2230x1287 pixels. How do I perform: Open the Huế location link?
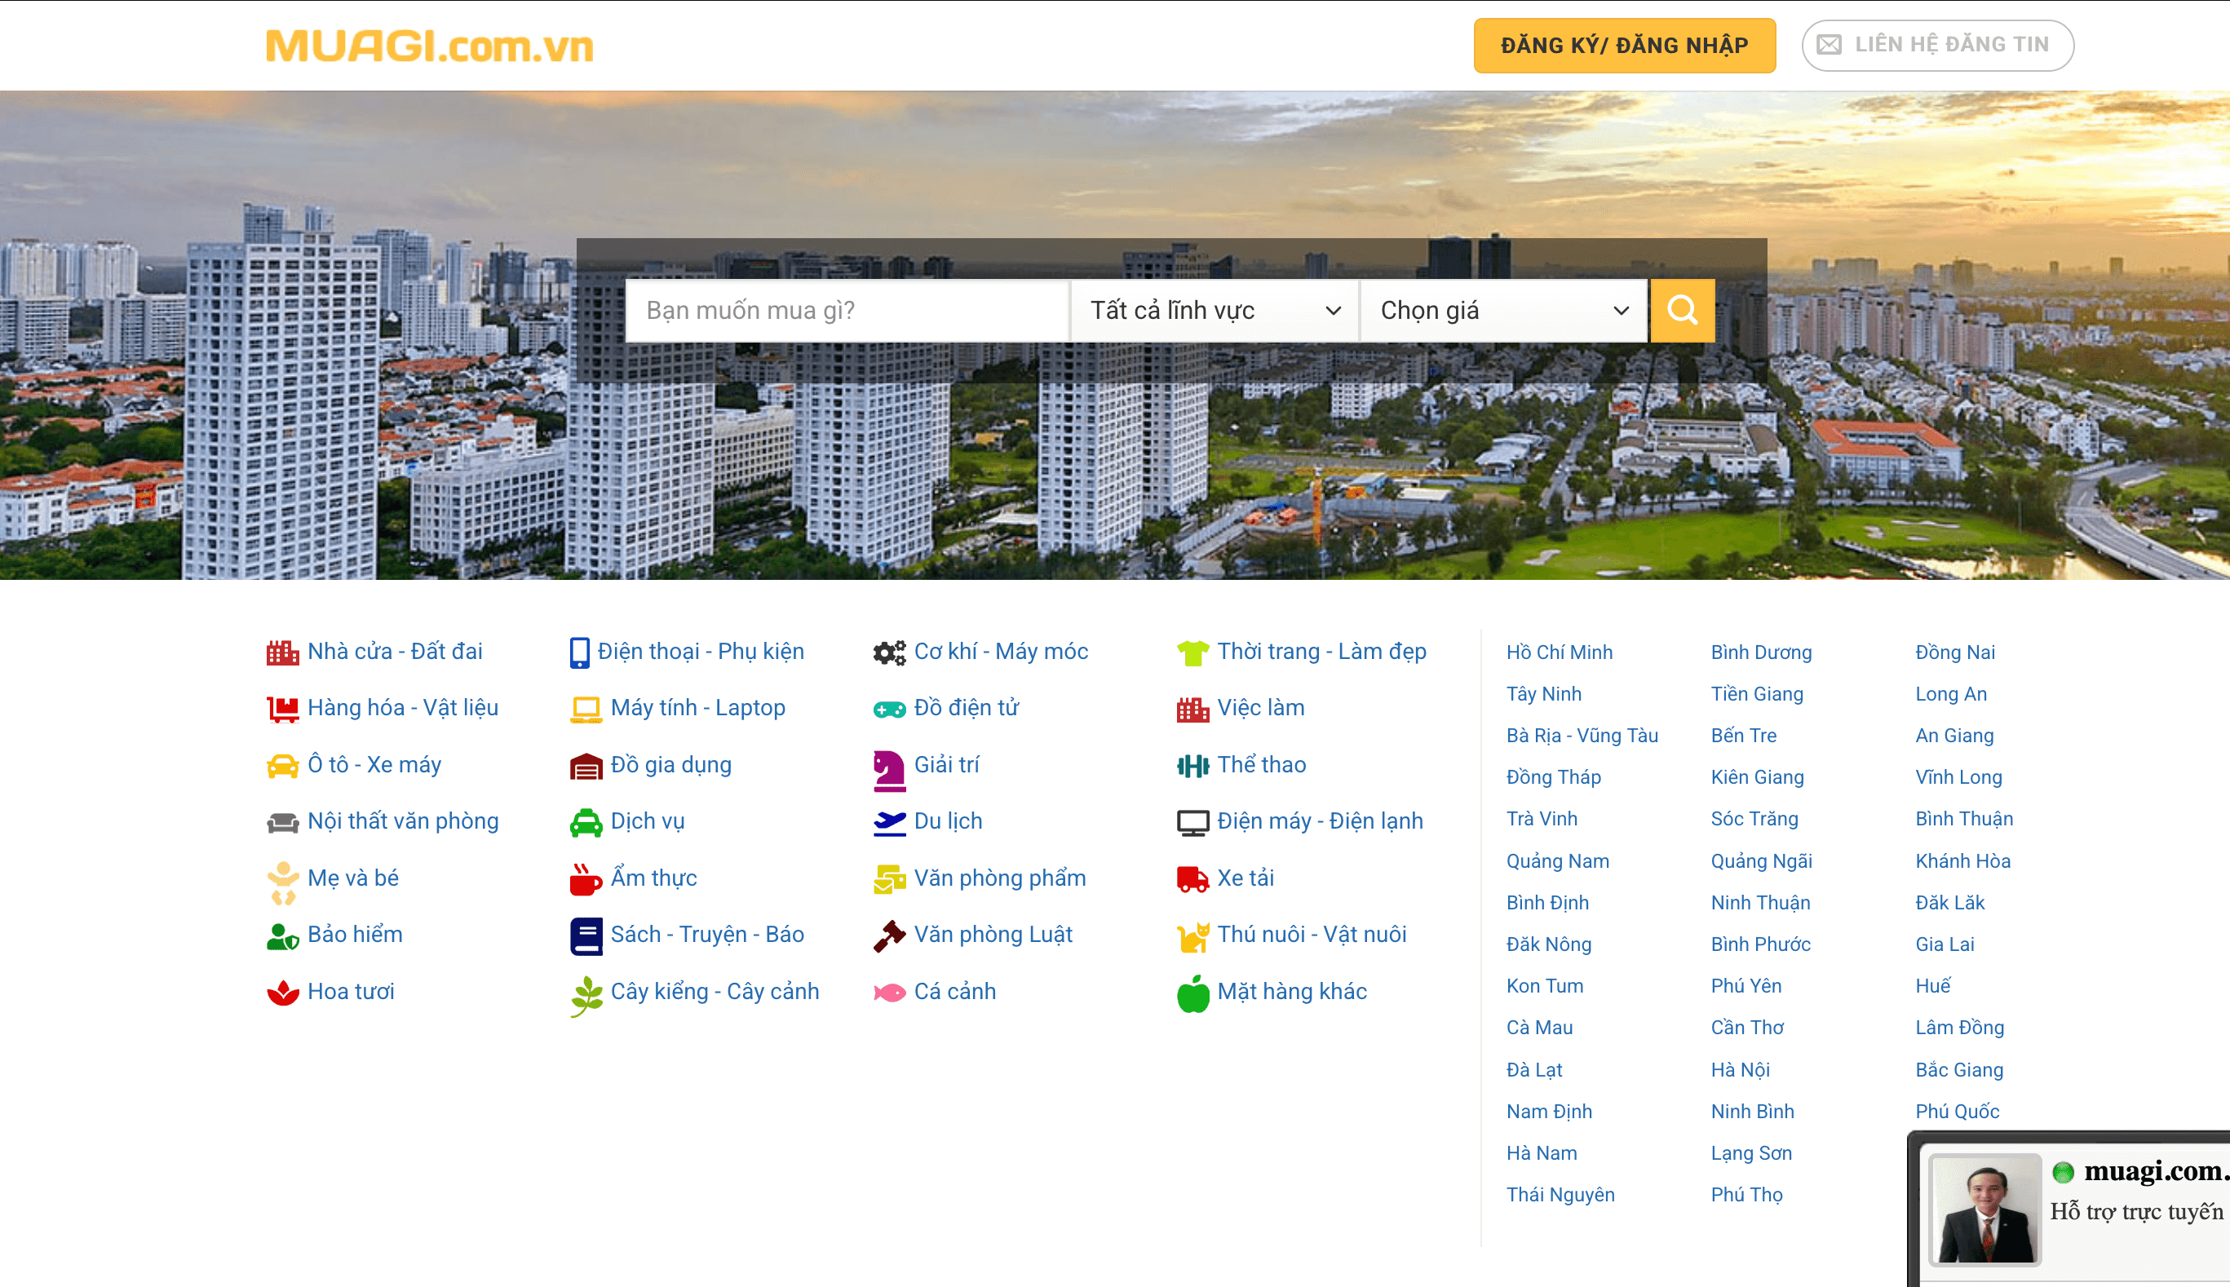pos(1932,985)
